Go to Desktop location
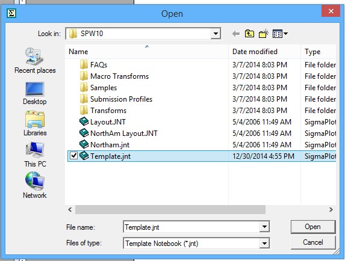Image resolution: width=351 pixels, height=261 pixels. click(x=35, y=93)
